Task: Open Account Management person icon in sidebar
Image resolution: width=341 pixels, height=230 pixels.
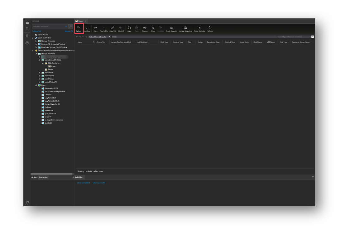Action: [x=27, y=29]
